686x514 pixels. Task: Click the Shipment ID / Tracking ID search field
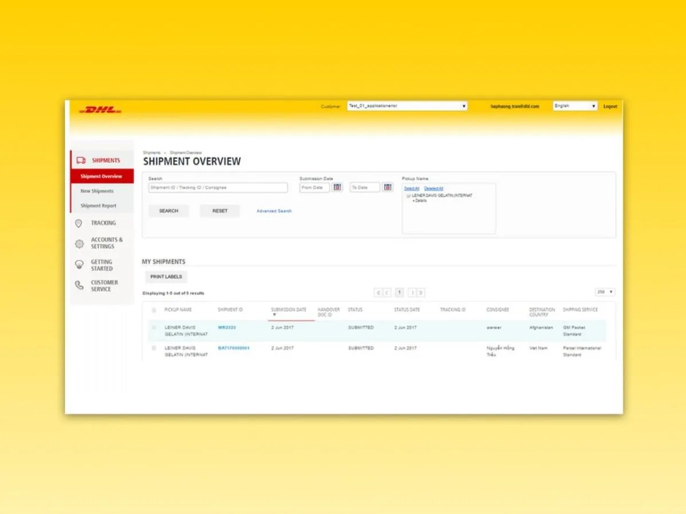click(x=218, y=188)
